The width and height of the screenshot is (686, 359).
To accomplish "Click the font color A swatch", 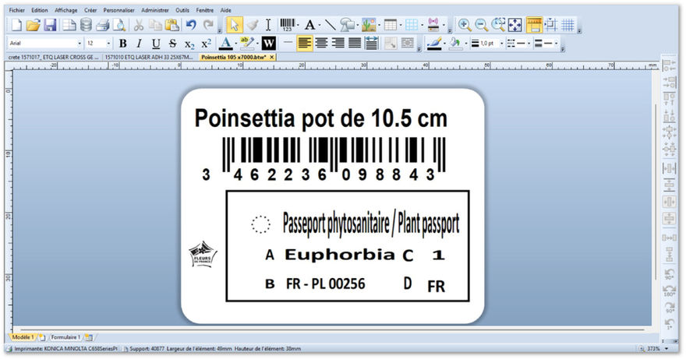I will tap(226, 44).
